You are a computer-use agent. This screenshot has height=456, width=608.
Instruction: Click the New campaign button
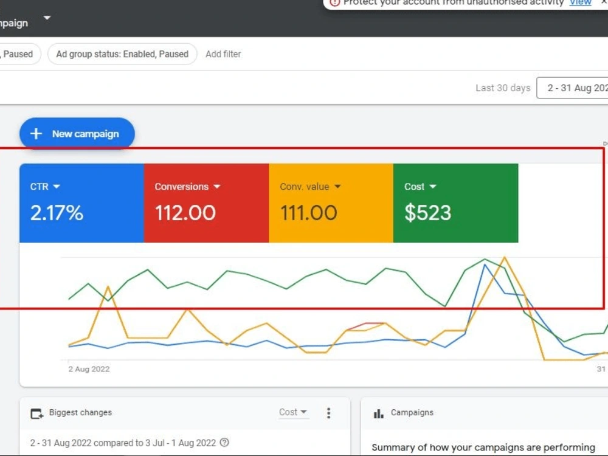coord(77,134)
